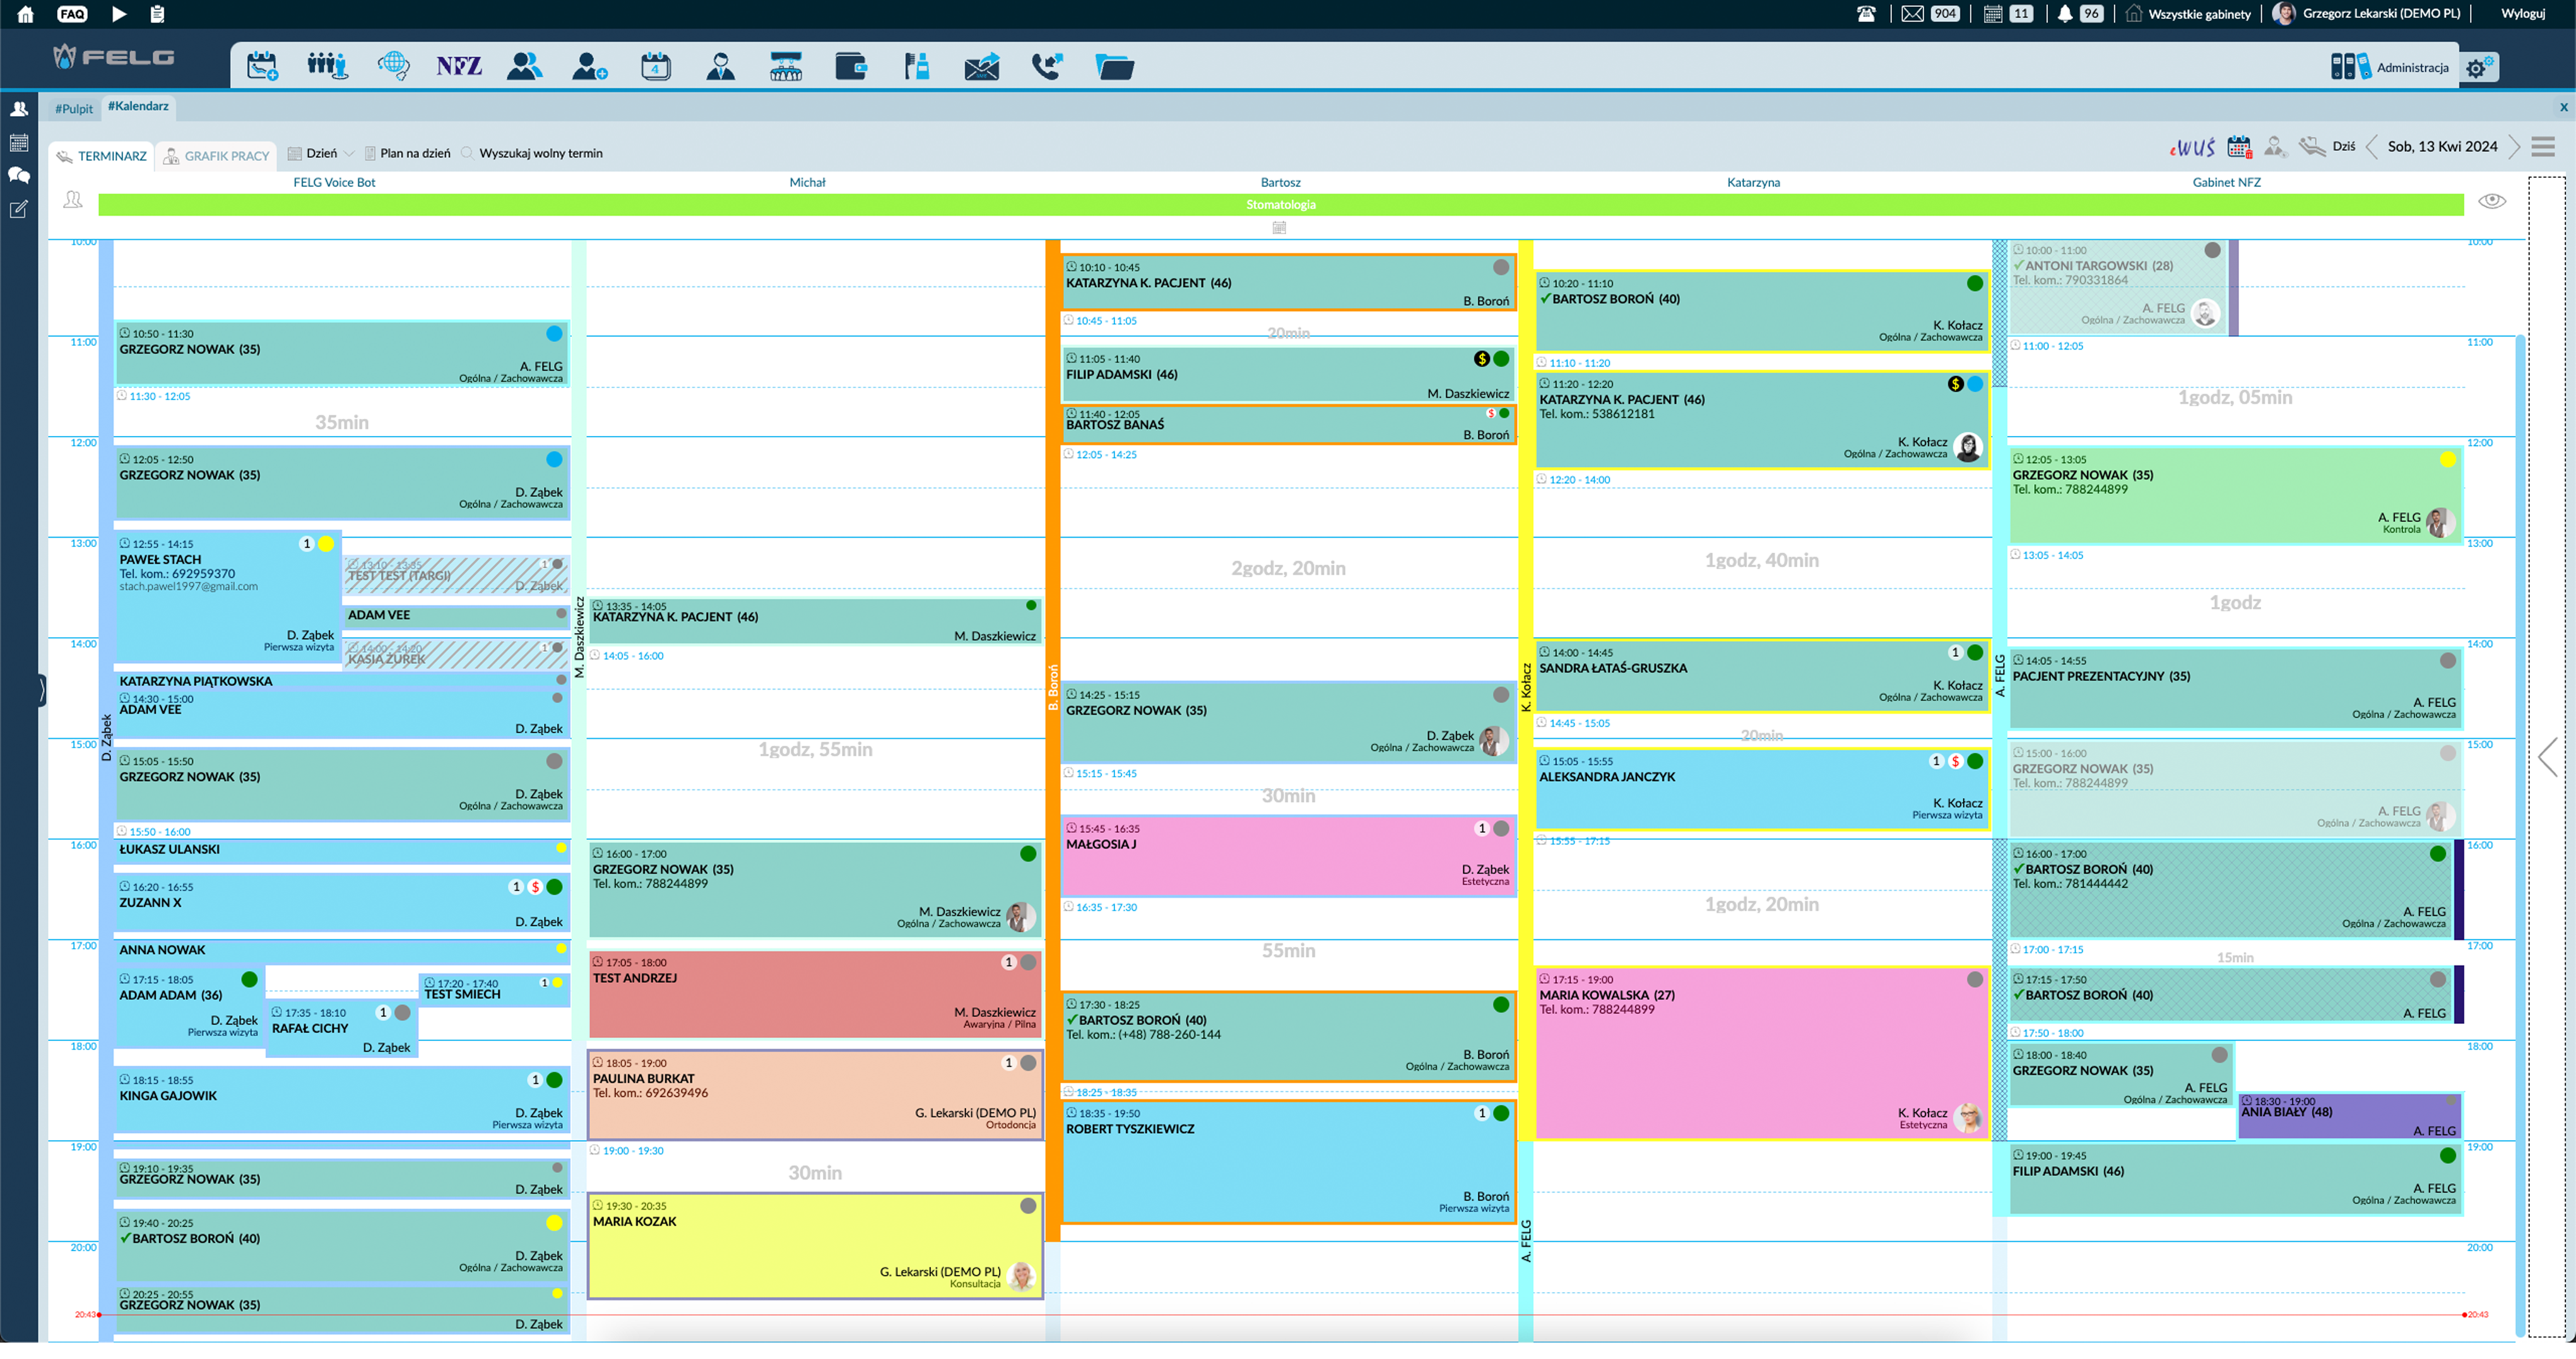Click the eWUŚ verification icon
This screenshot has width=2576, height=1359.
2192,148
